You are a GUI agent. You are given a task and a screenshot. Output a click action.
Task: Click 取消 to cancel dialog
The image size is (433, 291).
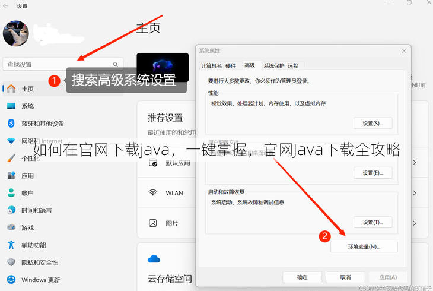[345, 277]
